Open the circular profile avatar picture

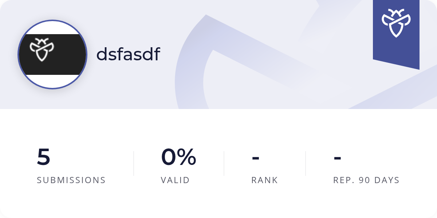(x=52, y=54)
